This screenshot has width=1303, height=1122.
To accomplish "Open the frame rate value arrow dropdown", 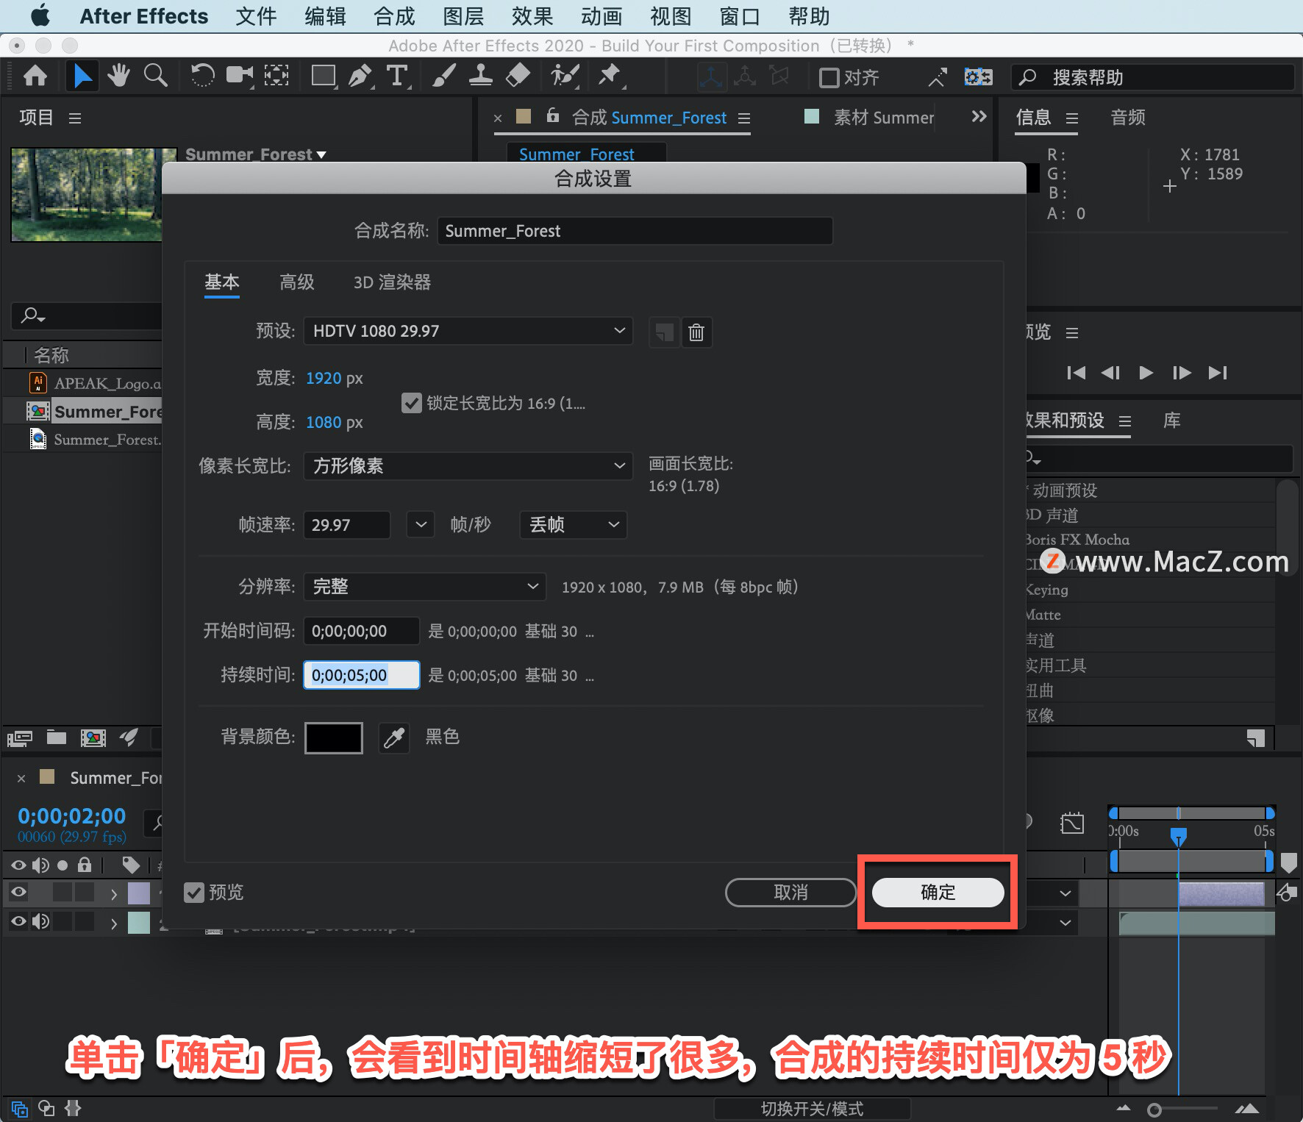I will tap(421, 525).
